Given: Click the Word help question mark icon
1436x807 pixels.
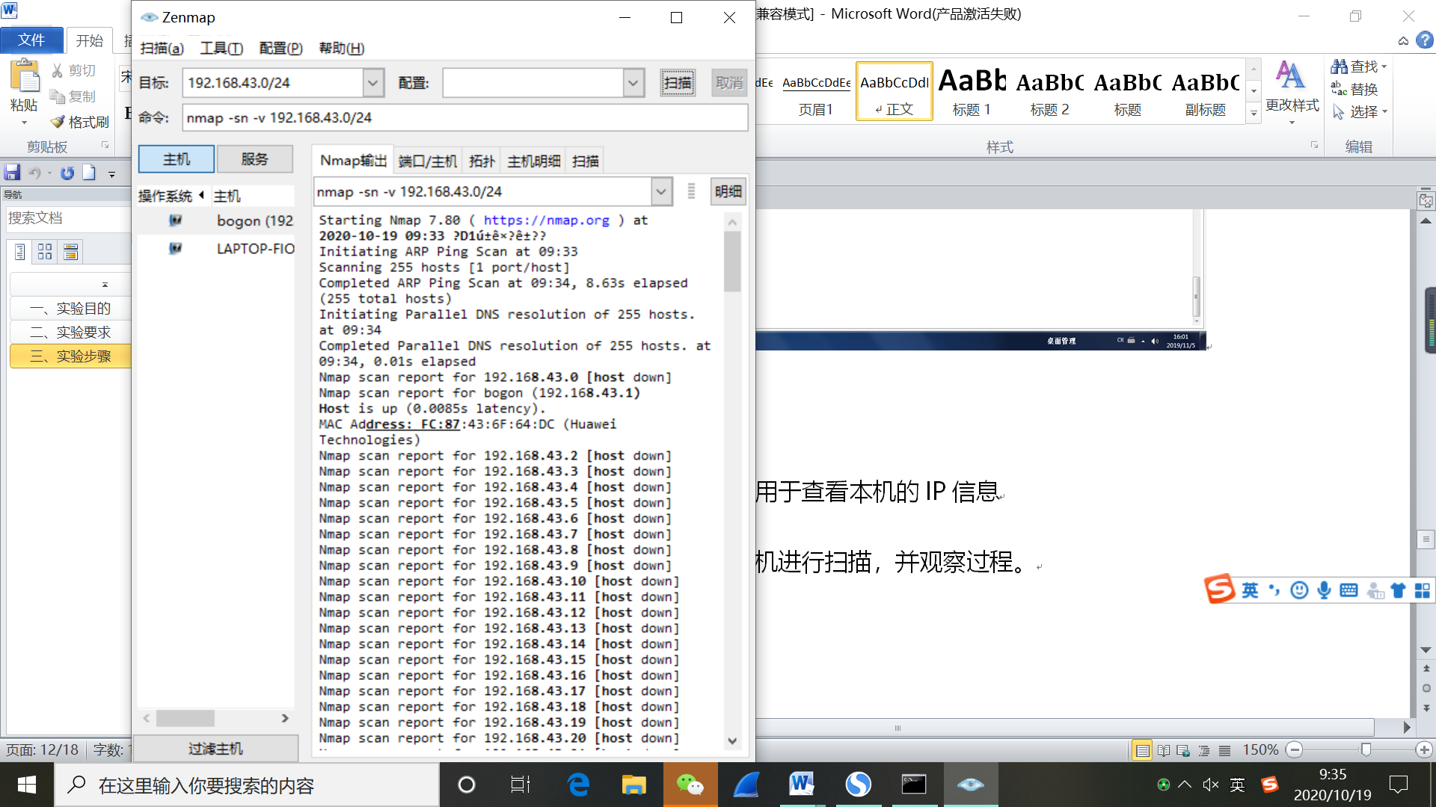Looking at the screenshot, I should [x=1425, y=40].
